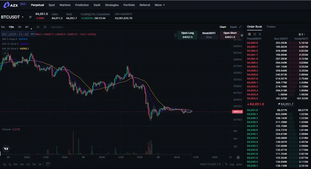Select the 64,063.6 ask price row
The width and height of the screenshot is (311, 169).
coord(278,43)
